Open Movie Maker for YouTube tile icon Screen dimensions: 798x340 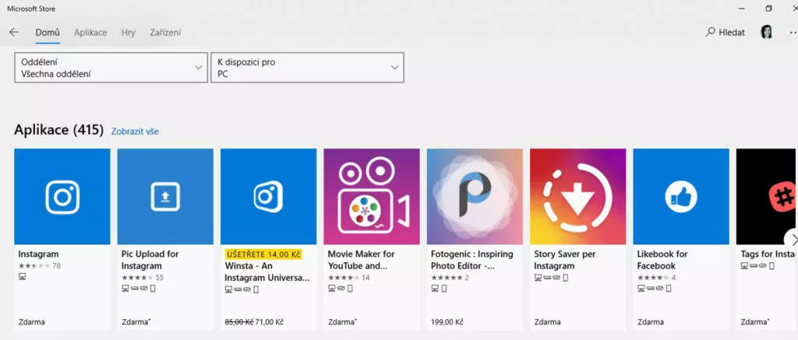(x=372, y=196)
